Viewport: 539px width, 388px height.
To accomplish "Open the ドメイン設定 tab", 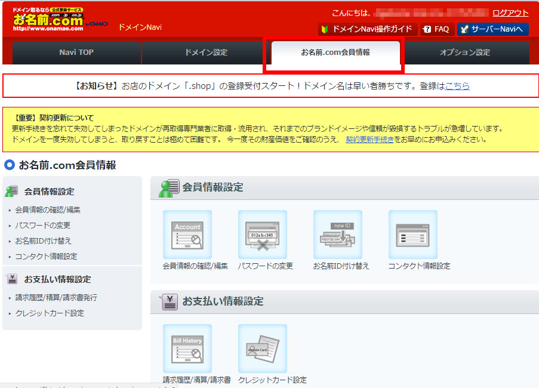I will pyautogui.click(x=206, y=53).
